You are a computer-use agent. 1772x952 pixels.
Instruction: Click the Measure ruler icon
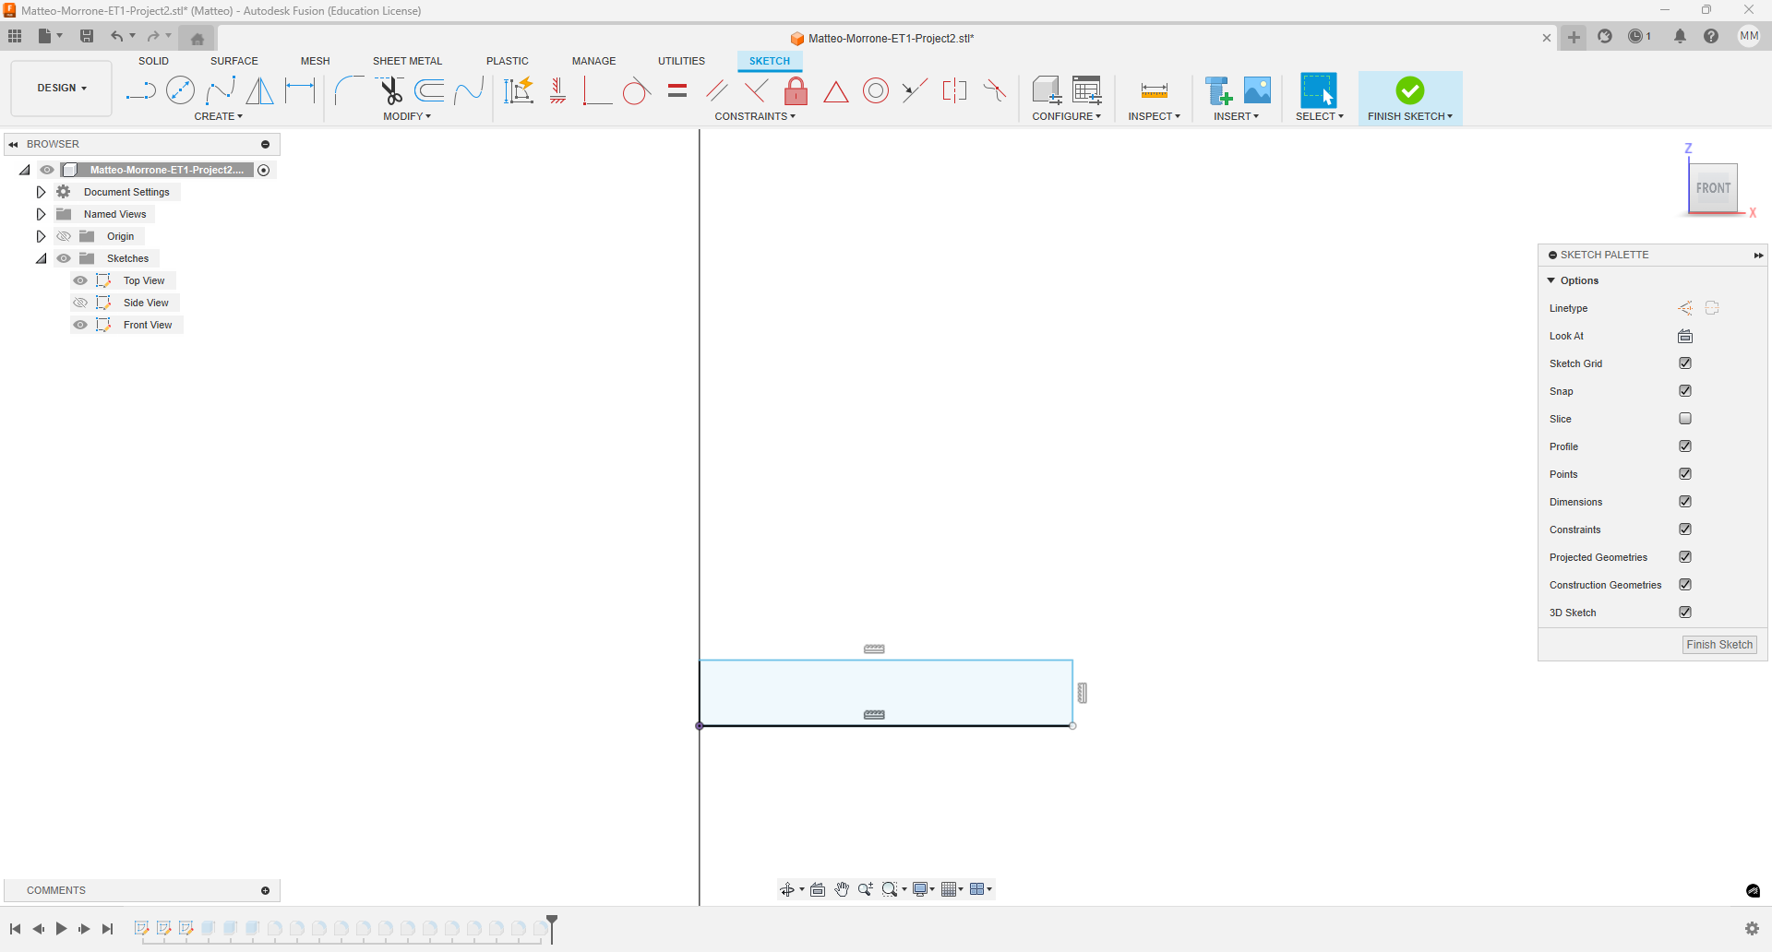(1154, 90)
